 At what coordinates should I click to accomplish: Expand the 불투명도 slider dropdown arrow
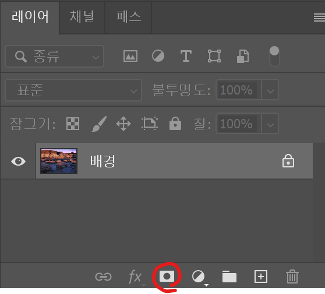point(270,90)
